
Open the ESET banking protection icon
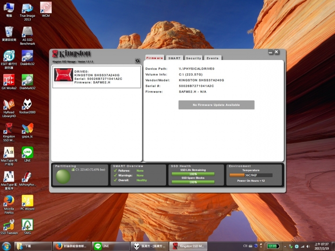pyautogui.click(x=9, y=59)
